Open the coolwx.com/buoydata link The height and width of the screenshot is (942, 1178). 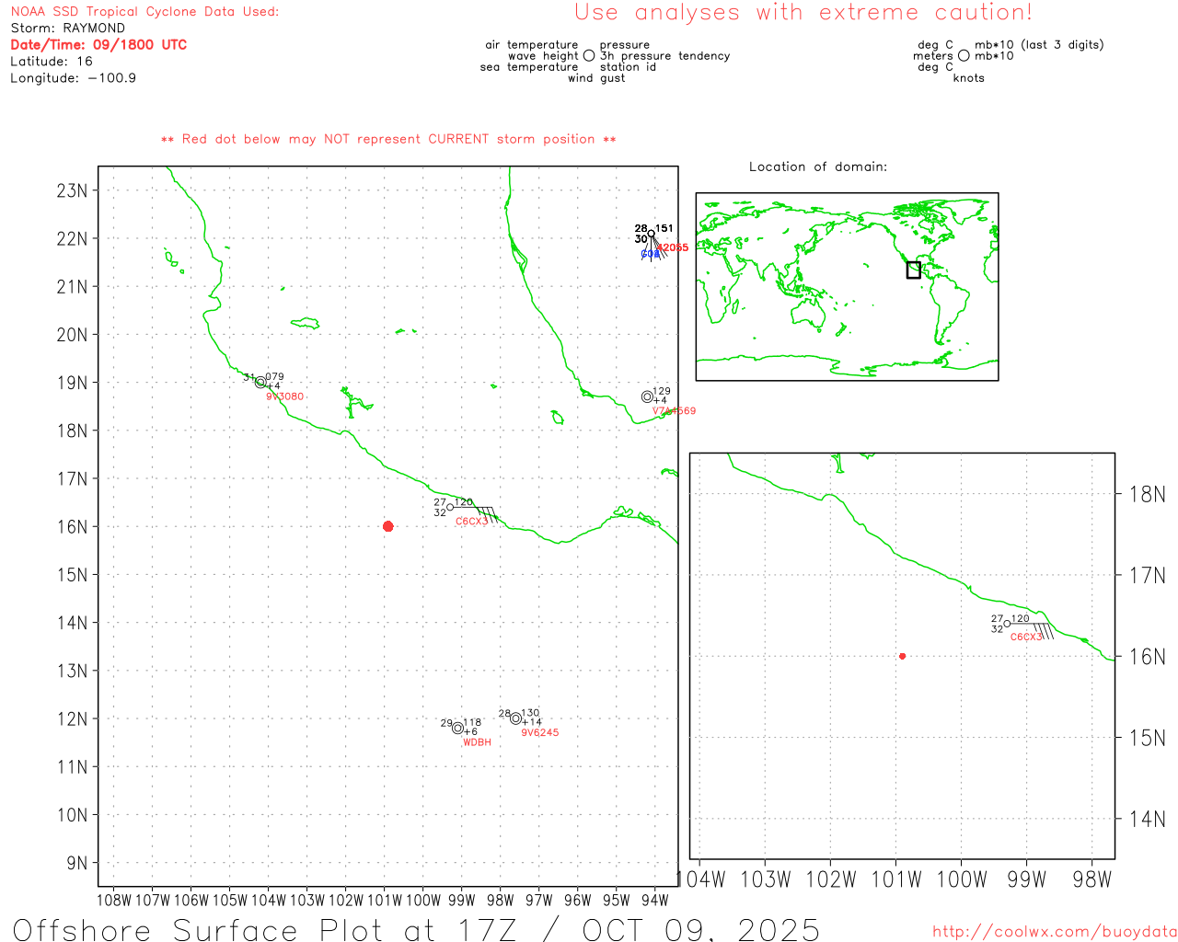tap(1055, 932)
